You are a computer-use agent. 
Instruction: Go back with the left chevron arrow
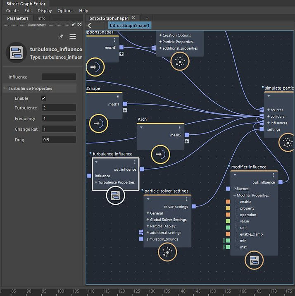click(x=89, y=26)
